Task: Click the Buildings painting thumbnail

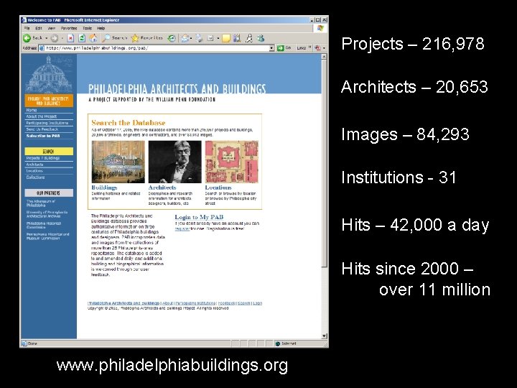Action: click(x=118, y=162)
